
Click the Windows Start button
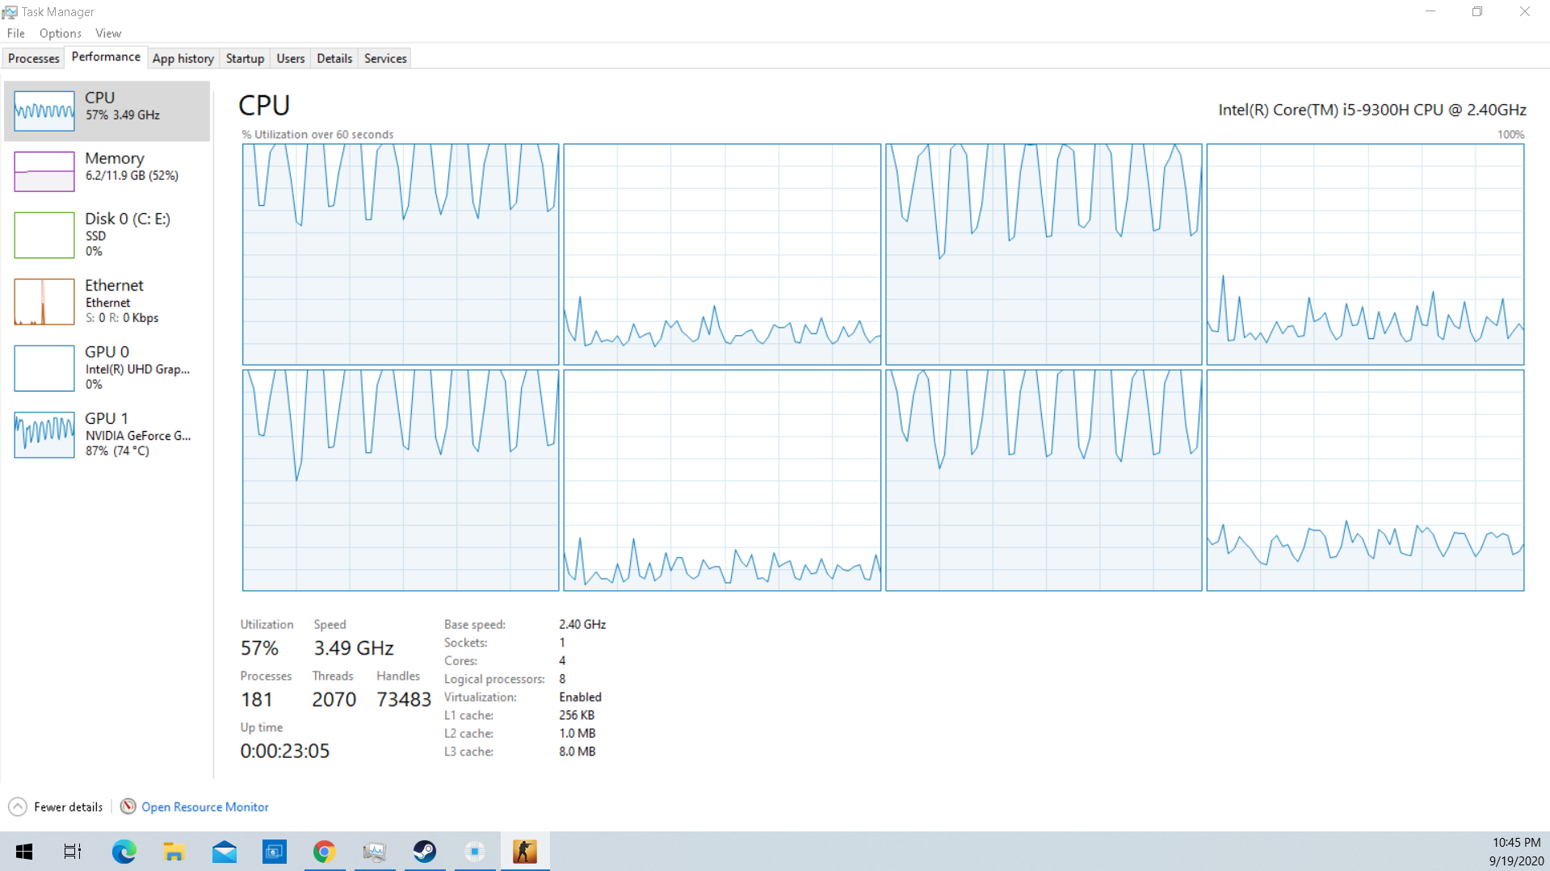point(24,852)
